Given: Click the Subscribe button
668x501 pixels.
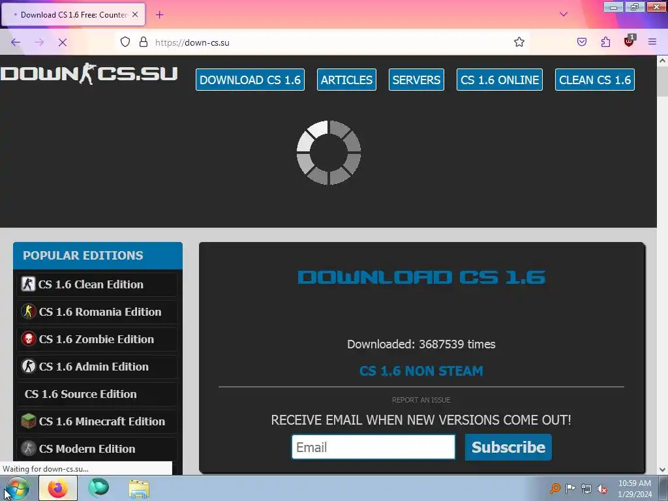Looking at the screenshot, I should click(x=508, y=447).
